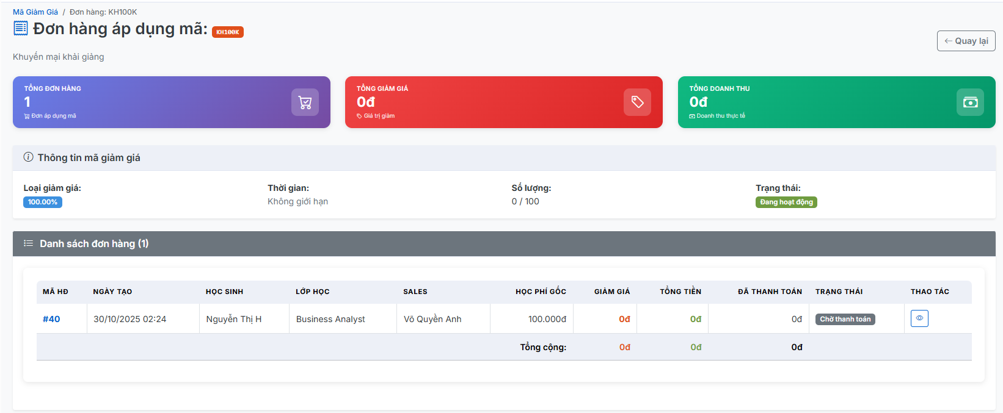Image resolution: width=1003 pixels, height=413 pixels.
Task: Click the list icon in Danh sách đơn hàng header
Action: pyautogui.click(x=28, y=243)
